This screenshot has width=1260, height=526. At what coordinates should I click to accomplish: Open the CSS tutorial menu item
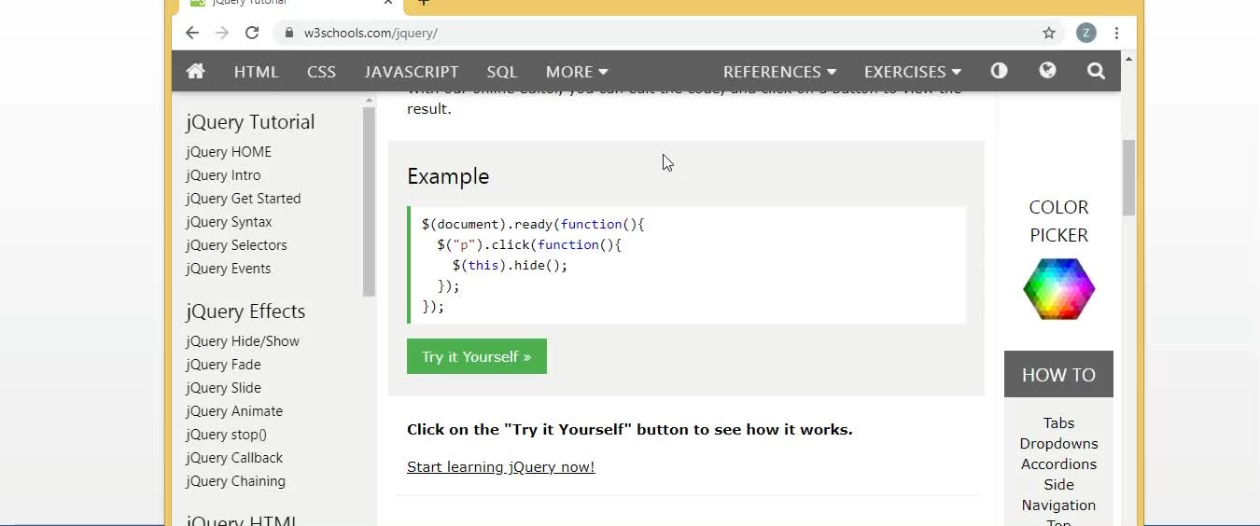[x=321, y=72]
